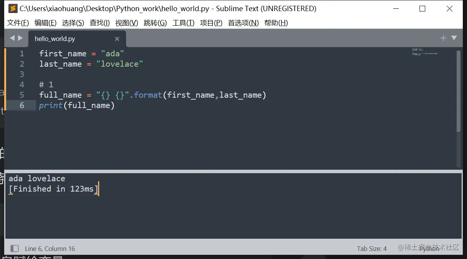The width and height of the screenshot is (467, 259).
Task: Click the Line 6, Column 16 status text
Action: coord(50,249)
